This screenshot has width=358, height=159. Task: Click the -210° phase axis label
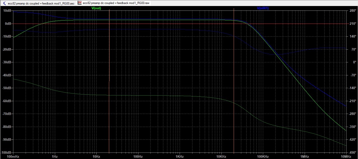coord(352,101)
